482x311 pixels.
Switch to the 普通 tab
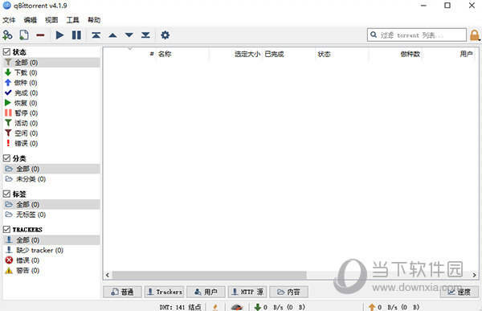coord(122,292)
